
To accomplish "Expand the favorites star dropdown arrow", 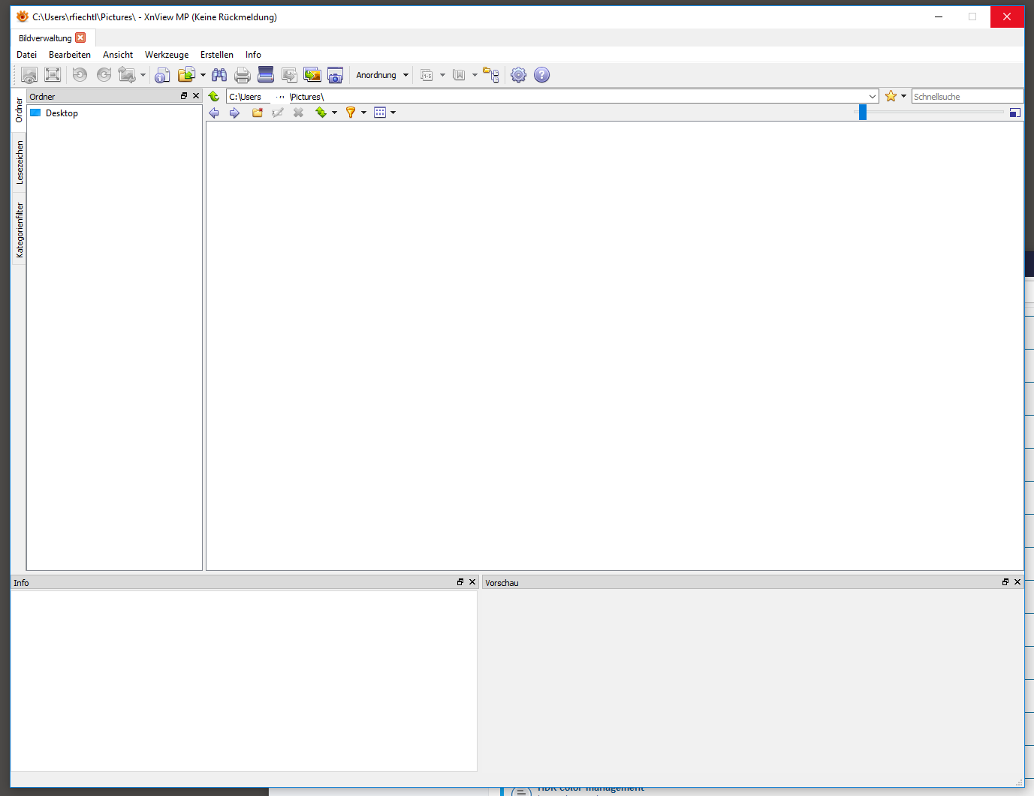I will pyautogui.click(x=904, y=96).
